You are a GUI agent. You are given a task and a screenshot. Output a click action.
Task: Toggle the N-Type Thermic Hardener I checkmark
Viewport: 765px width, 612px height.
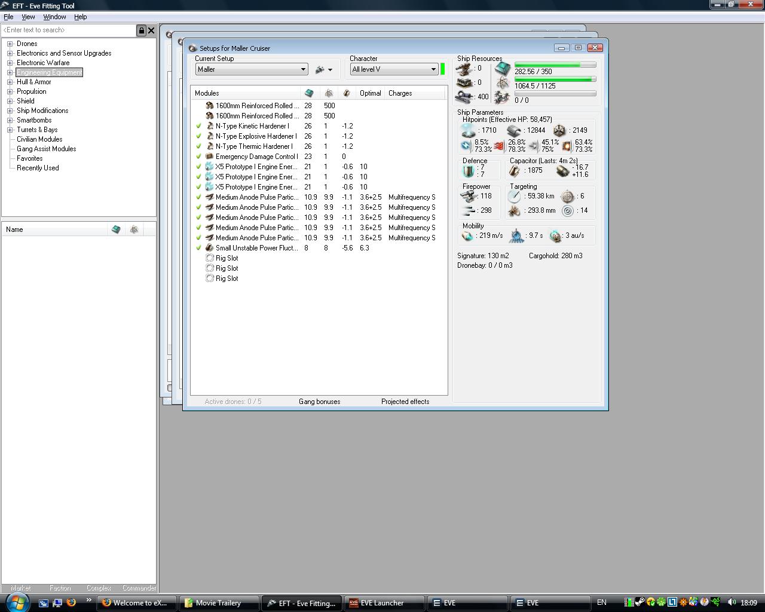199,146
